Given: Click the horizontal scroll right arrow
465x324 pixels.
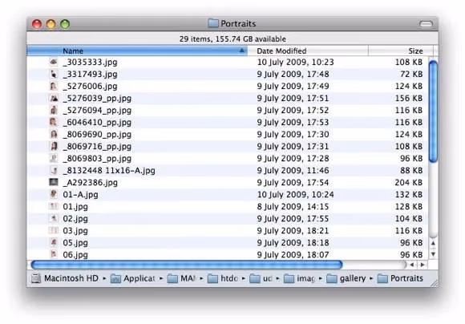Looking at the screenshot, I should click(423, 265).
